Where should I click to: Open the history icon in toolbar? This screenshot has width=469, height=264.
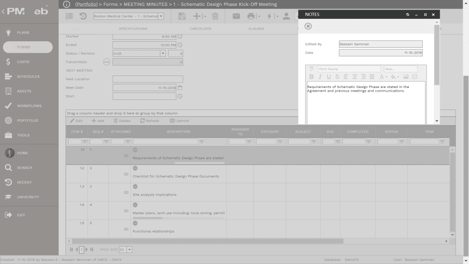pos(83,16)
